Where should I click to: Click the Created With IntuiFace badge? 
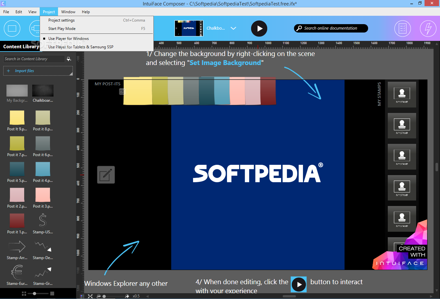[400, 245]
